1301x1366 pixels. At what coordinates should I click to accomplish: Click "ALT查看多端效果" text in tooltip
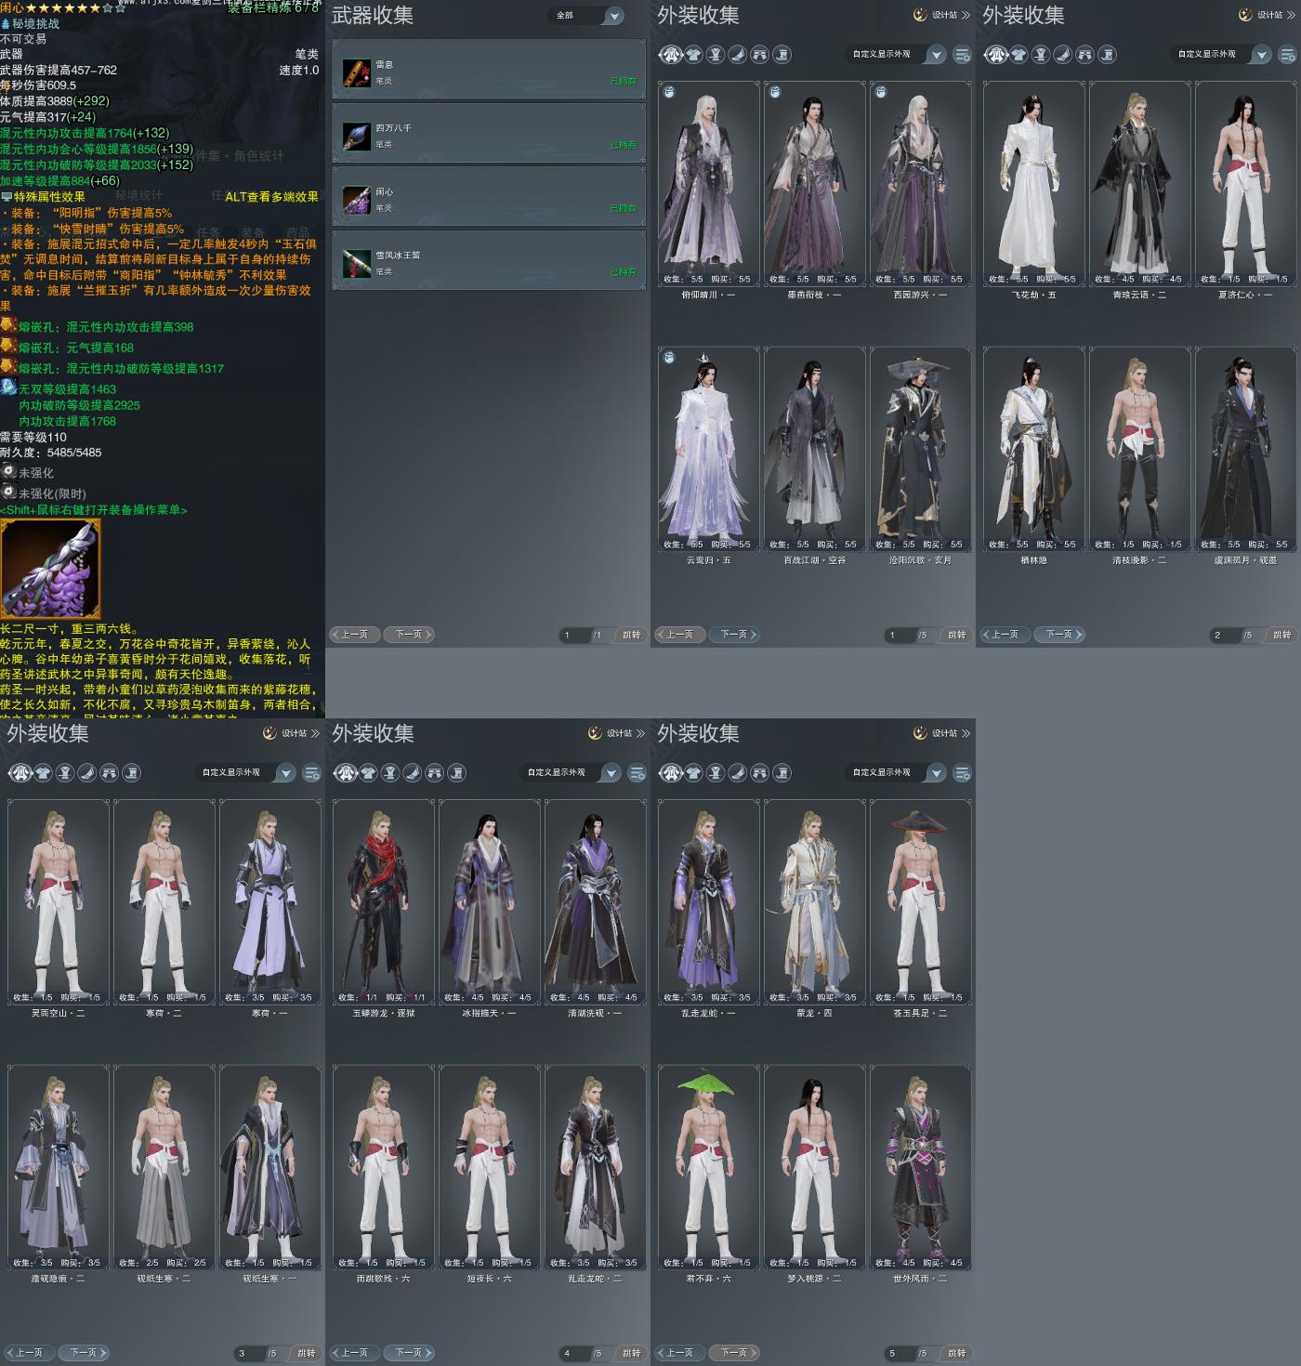point(271,197)
